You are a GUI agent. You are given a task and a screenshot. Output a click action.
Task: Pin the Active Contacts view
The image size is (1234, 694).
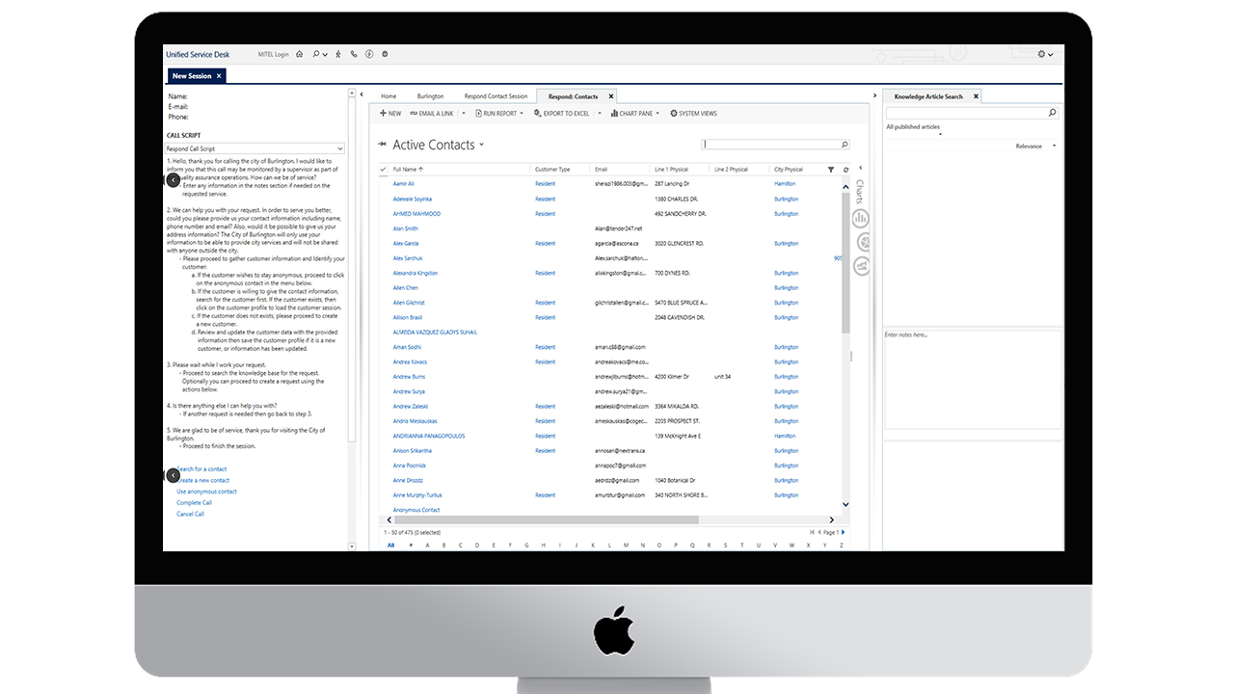pos(382,144)
